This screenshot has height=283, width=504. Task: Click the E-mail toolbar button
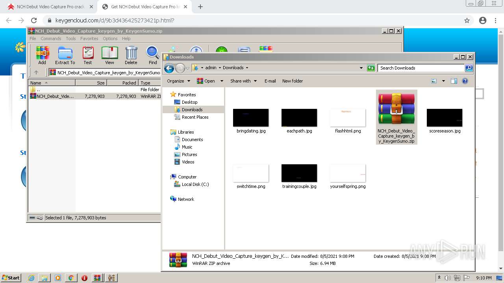pyautogui.click(x=270, y=81)
